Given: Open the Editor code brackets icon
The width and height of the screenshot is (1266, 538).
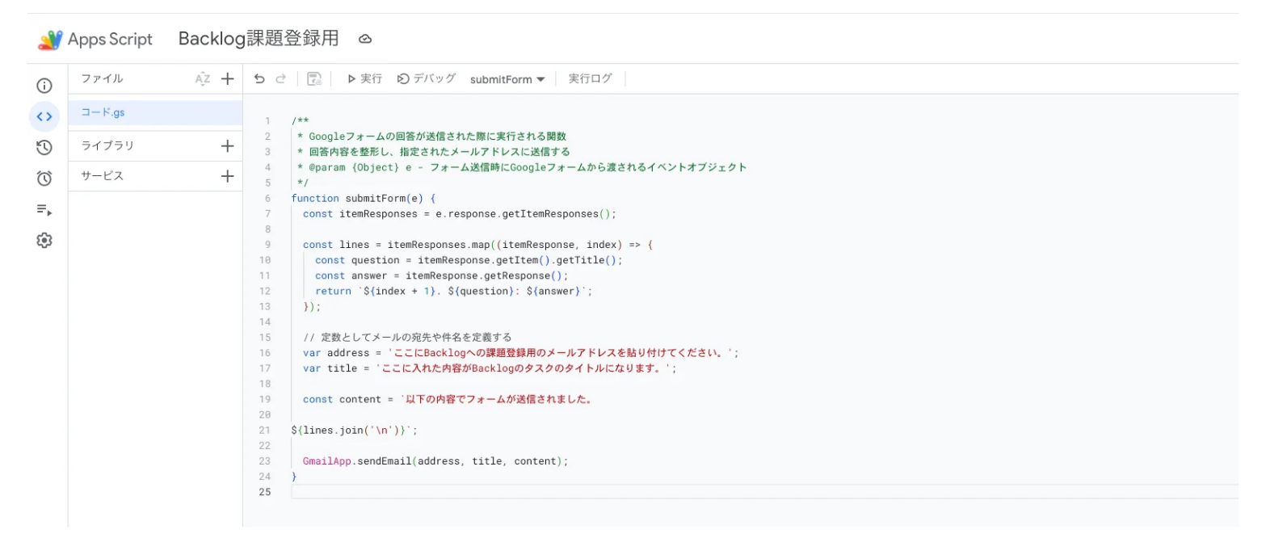Looking at the screenshot, I should 44,116.
